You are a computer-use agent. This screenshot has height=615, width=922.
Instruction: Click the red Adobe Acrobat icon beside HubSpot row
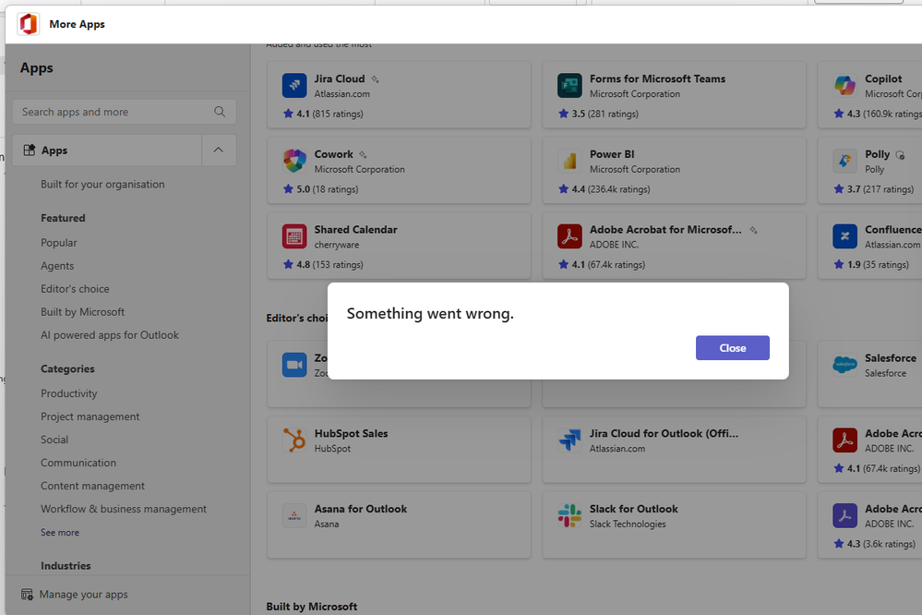coord(845,440)
